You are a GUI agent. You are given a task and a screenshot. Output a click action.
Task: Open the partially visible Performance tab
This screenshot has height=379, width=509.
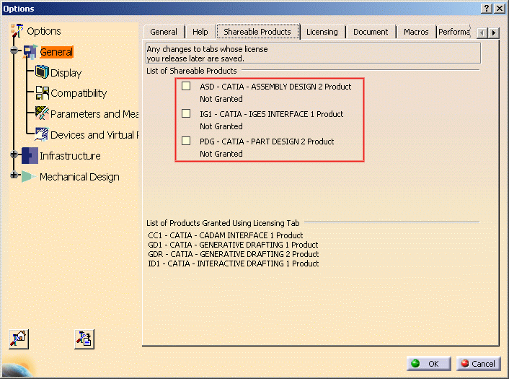pyautogui.click(x=453, y=32)
